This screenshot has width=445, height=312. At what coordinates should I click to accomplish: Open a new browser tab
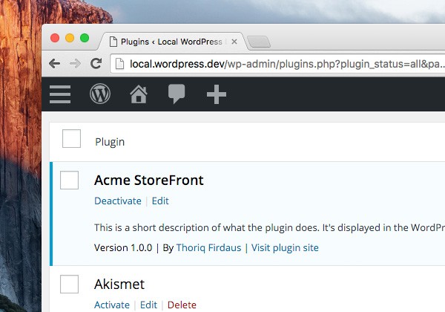point(259,42)
